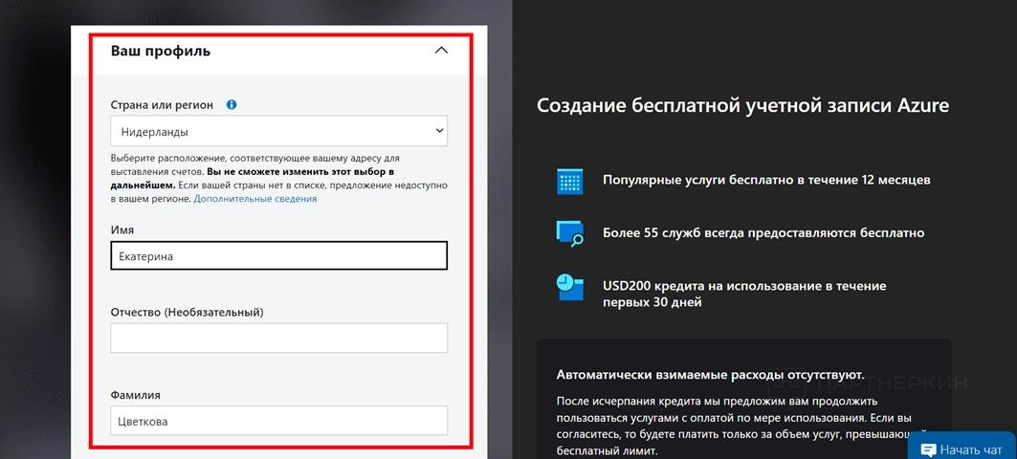
Task: Click the Начать чат button
Action: tap(962, 448)
